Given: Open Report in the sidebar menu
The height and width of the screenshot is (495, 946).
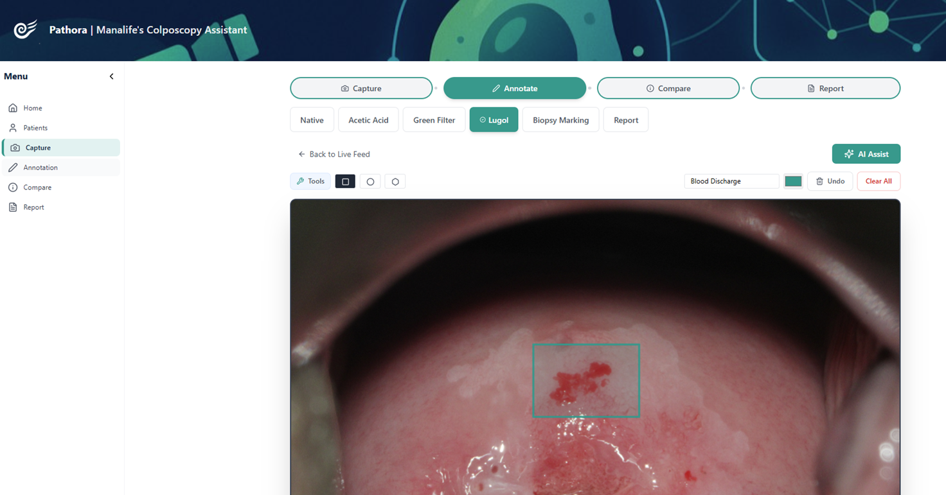Looking at the screenshot, I should [60, 207].
